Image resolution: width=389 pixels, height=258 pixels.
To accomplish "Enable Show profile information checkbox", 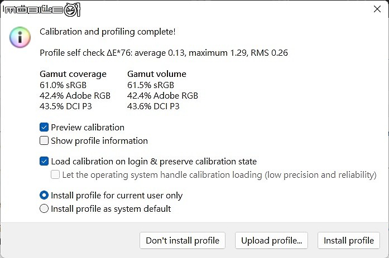I will pos(44,140).
